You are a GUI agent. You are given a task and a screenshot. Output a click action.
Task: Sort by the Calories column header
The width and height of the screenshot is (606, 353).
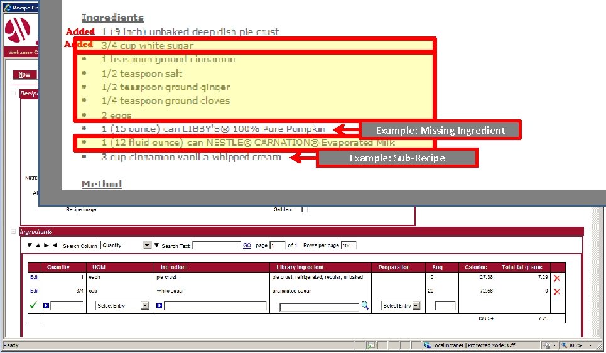pos(476,267)
